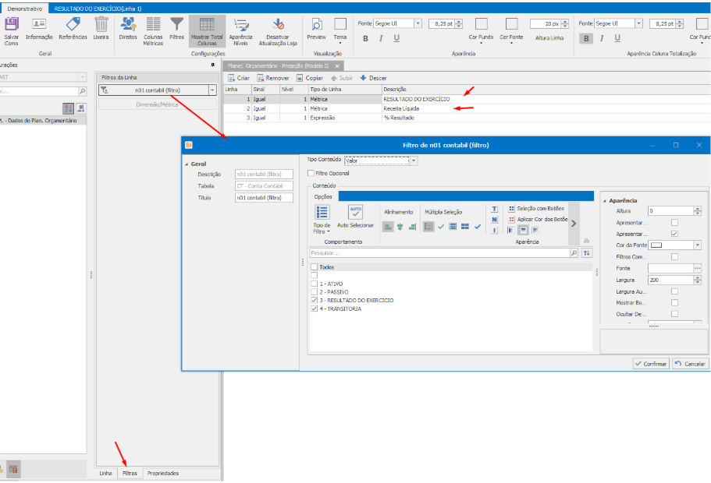Image resolution: width=711 pixels, height=483 pixels.
Task: Open Aparência Níveis settings
Action: click(241, 25)
